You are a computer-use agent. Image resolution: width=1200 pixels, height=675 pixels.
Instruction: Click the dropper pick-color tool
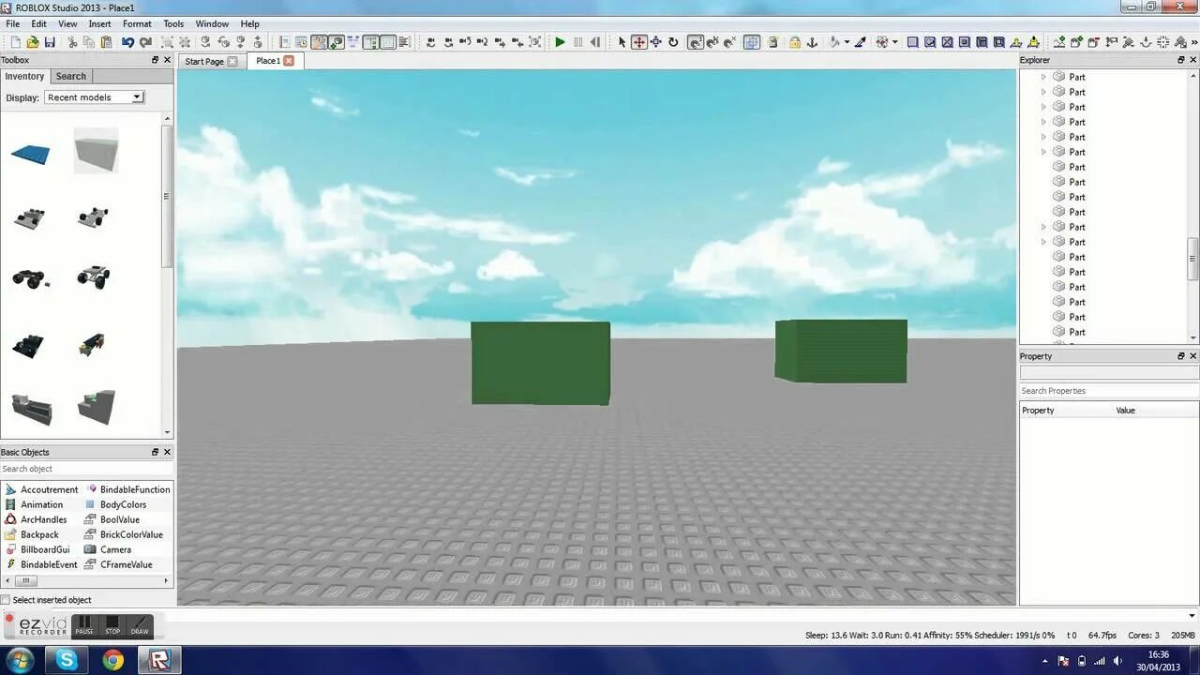pos(860,42)
